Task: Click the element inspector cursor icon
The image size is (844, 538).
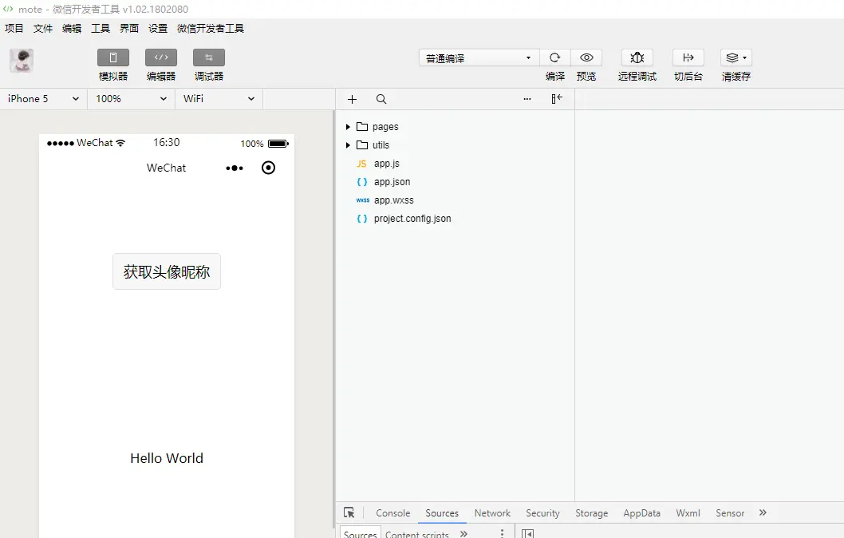Action: pos(349,512)
